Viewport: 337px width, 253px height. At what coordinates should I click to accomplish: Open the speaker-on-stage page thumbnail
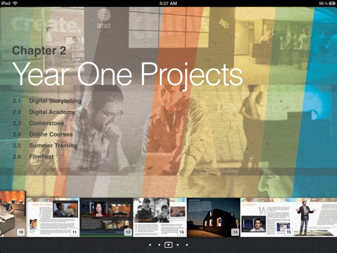point(315,217)
